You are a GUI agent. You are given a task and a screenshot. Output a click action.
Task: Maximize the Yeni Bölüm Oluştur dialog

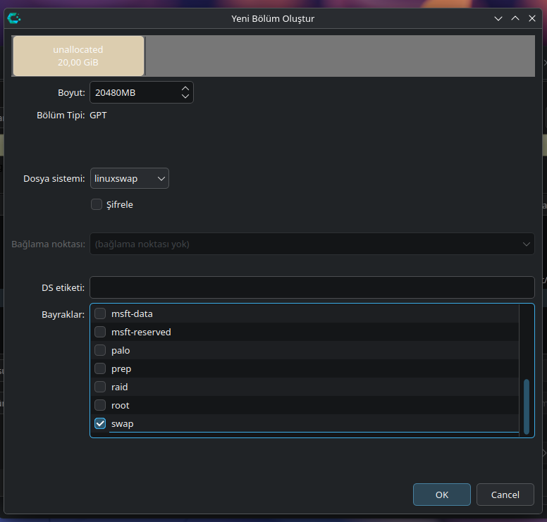515,18
